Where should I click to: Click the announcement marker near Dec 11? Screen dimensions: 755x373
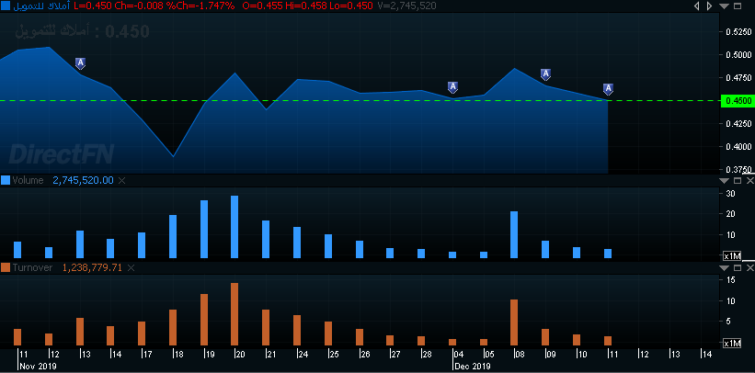(608, 89)
